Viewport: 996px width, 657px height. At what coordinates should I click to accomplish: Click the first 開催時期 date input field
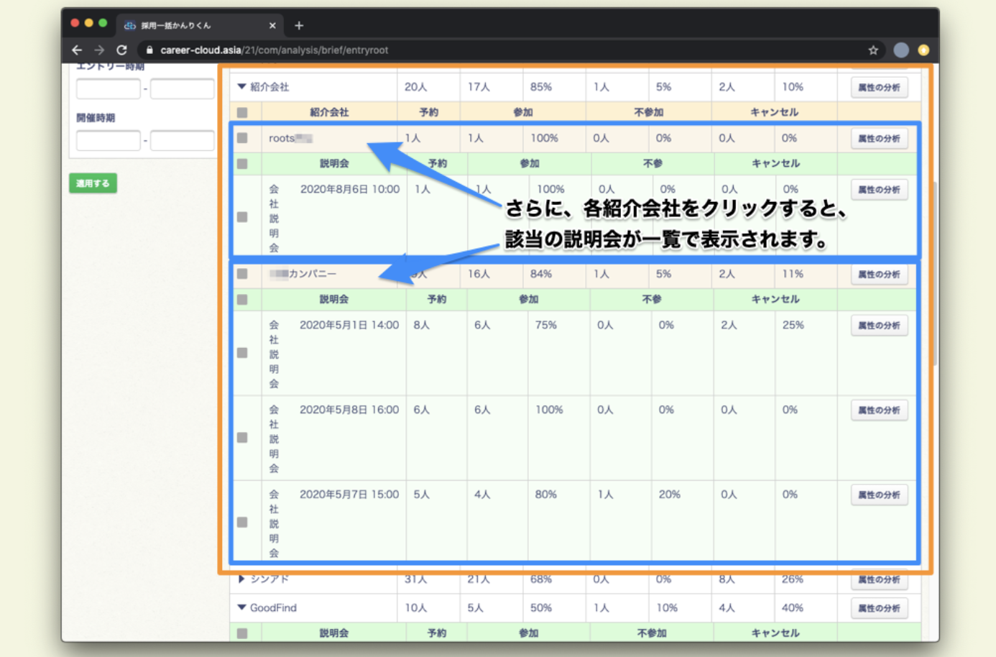108,140
